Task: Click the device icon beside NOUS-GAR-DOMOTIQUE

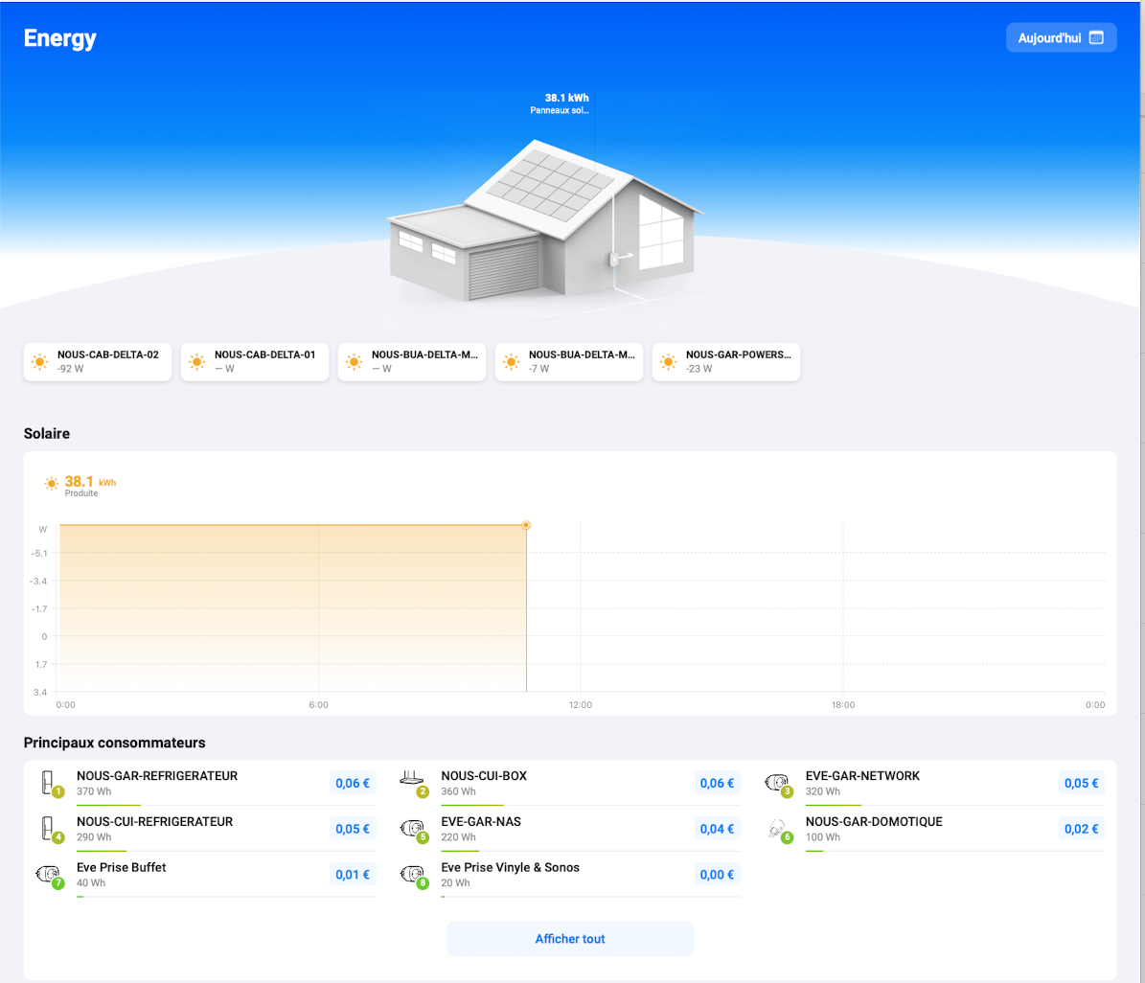Action: tap(778, 828)
